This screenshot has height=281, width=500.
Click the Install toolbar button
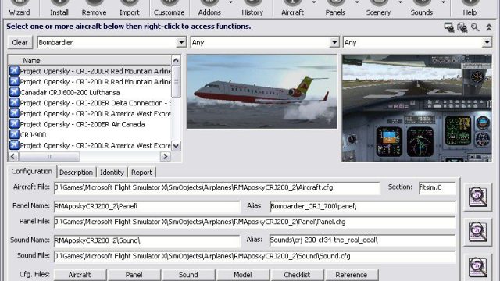[59, 9]
